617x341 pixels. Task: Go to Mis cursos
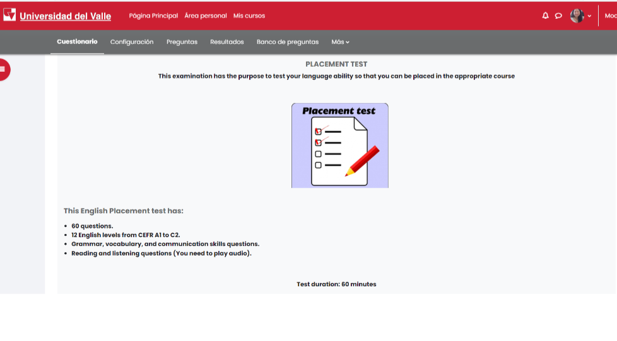(249, 16)
